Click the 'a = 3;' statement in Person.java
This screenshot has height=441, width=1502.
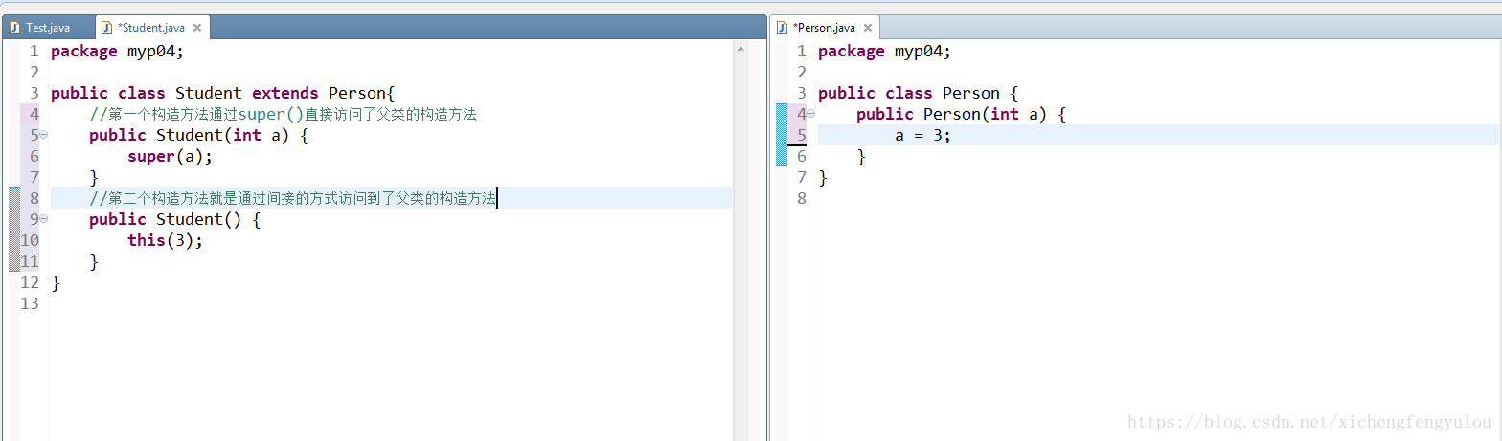point(923,135)
